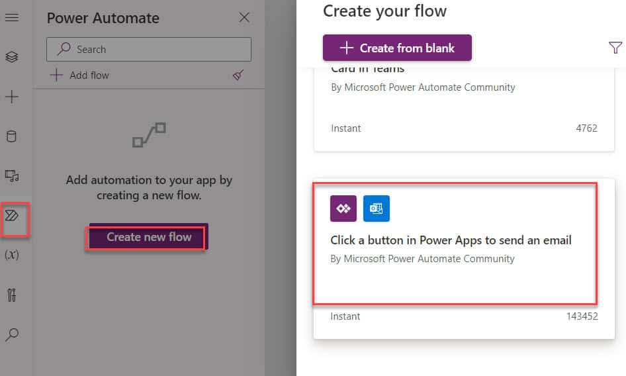Open the Power Automate sidebar icon
The width and height of the screenshot is (626, 376).
pyautogui.click(x=11, y=216)
